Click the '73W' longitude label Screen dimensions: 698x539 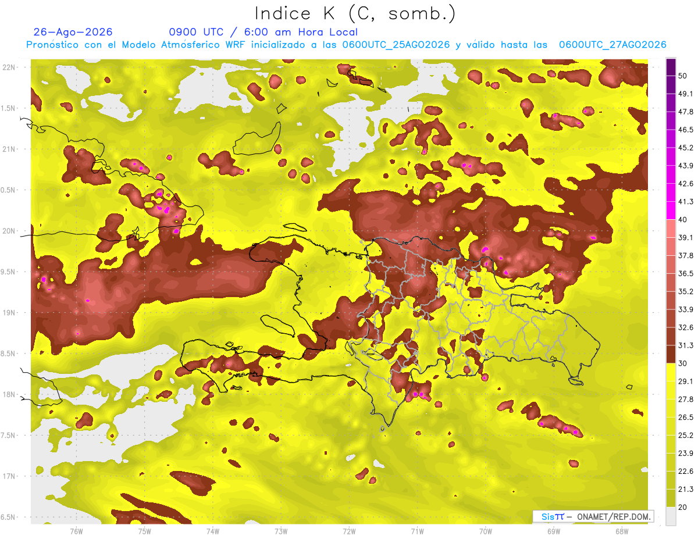pyautogui.click(x=281, y=532)
